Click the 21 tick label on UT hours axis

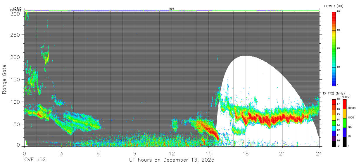coord(282,153)
